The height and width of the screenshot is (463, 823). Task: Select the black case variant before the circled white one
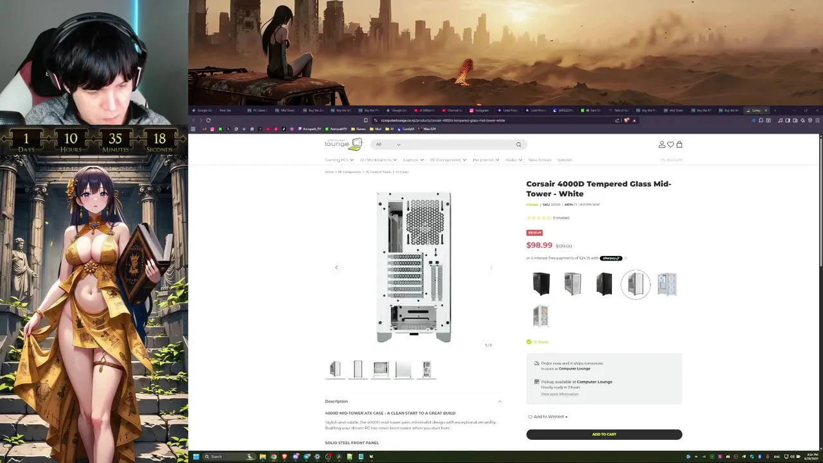point(604,284)
